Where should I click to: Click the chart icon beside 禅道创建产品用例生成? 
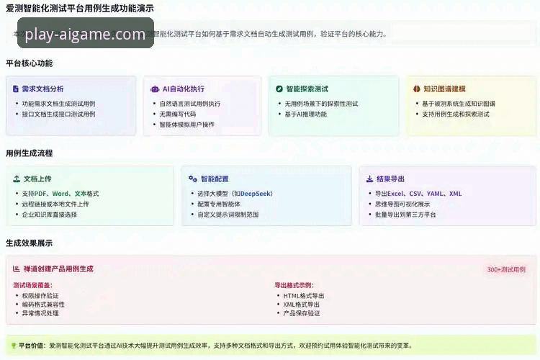pyautogui.click(x=16, y=269)
